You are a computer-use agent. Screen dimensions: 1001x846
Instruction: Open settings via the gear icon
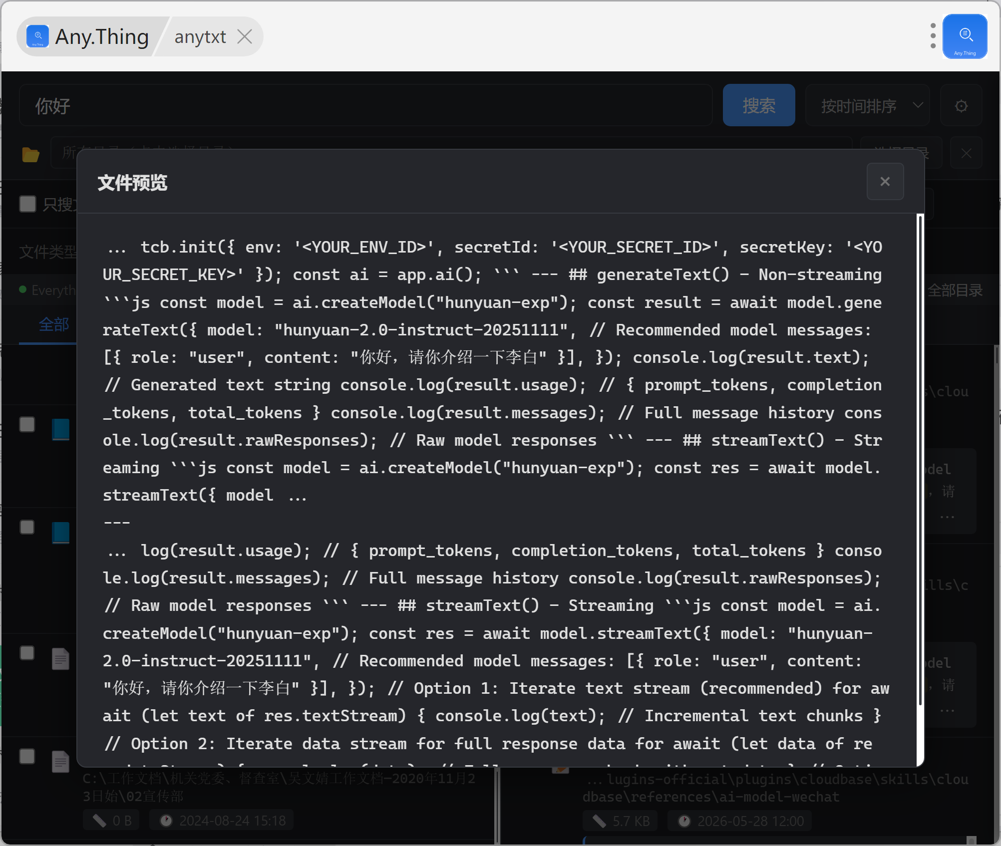961,106
